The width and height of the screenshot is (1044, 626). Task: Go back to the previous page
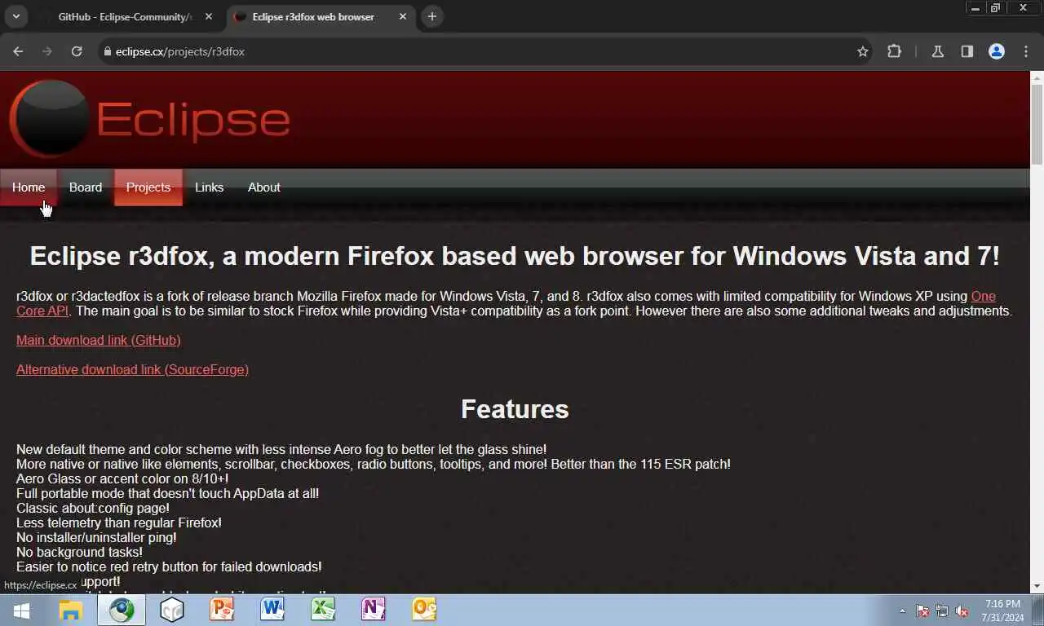click(x=18, y=51)
